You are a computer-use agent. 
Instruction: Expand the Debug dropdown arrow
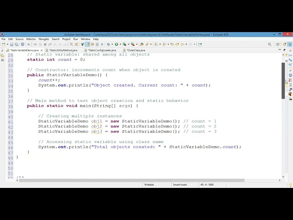coord(112,44)
